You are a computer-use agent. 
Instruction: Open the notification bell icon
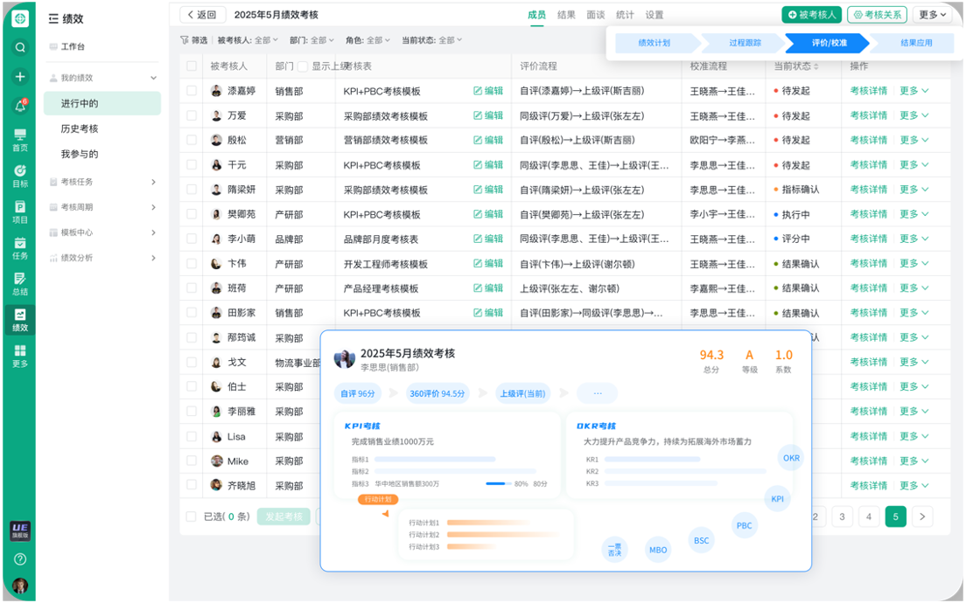pos(20,106)
